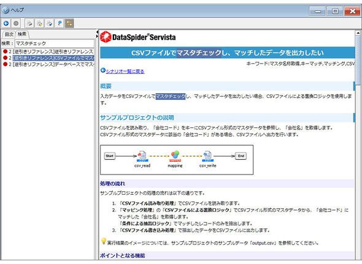Expand left pane with right-pointing splitter arrow
The width and height of the screenshot is (362, 264).
[x=97, y=36]
